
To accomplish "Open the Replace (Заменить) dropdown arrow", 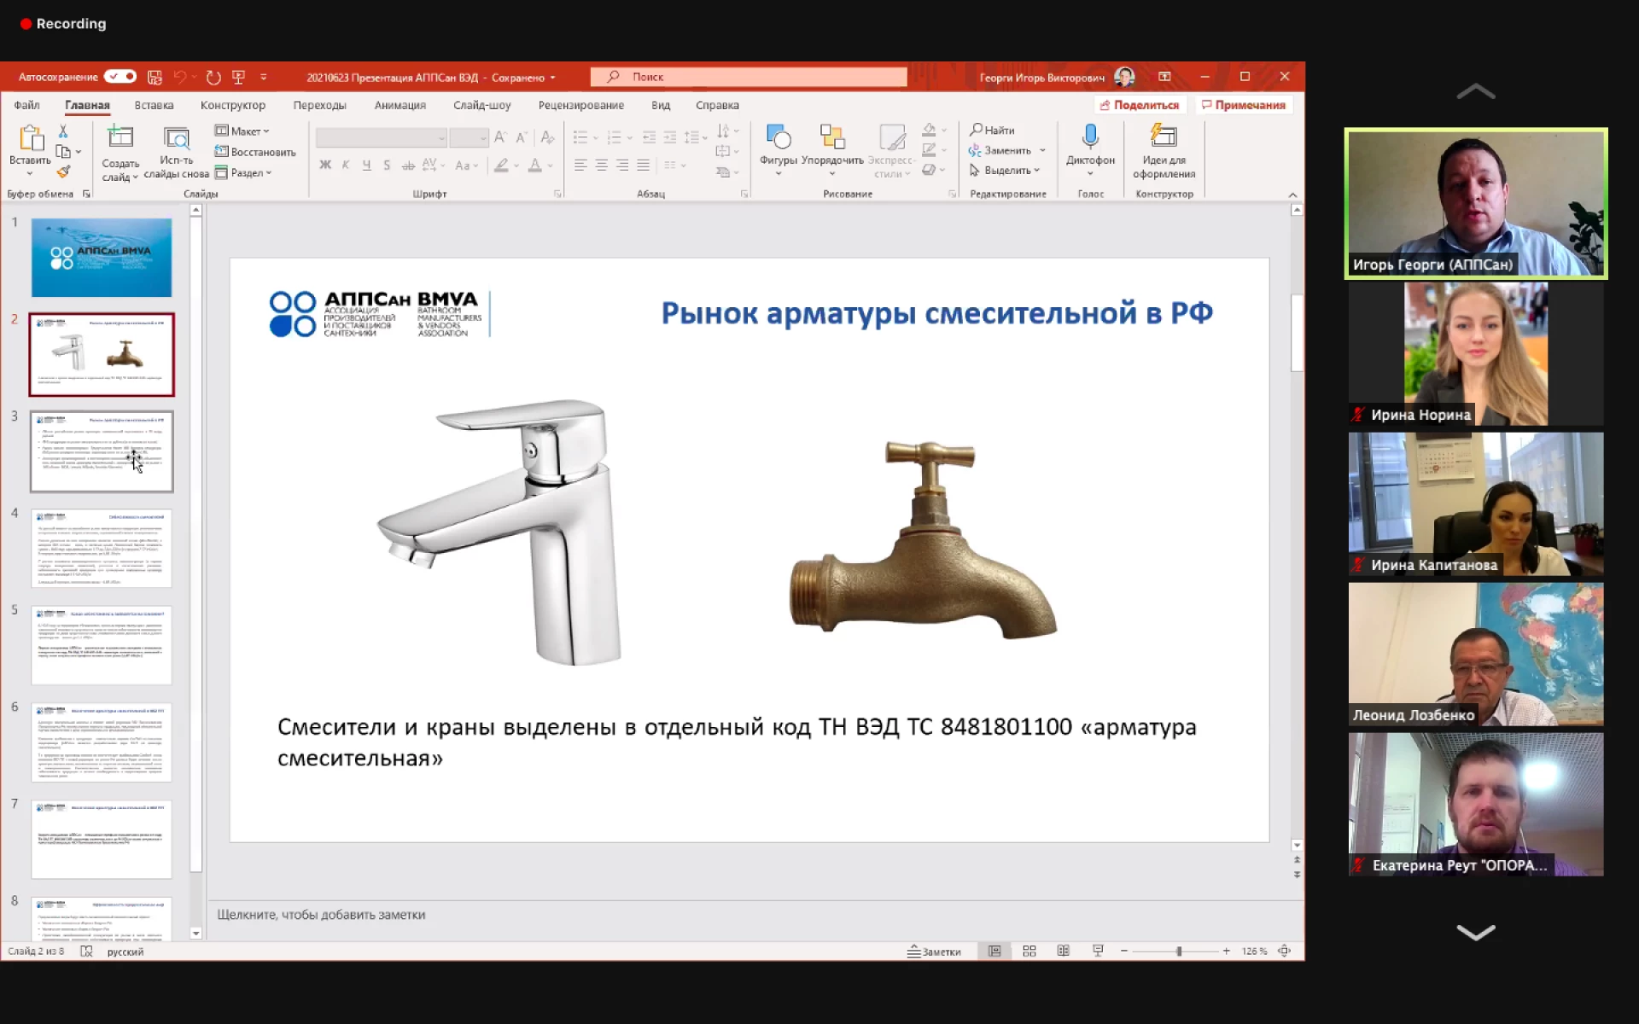I will tap(1042, 150).
